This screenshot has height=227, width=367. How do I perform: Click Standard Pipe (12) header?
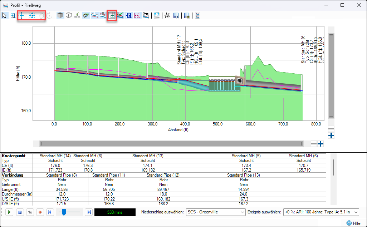coord(163,175)
